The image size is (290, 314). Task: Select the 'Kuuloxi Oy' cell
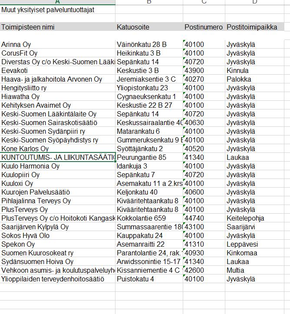(58, 183)
